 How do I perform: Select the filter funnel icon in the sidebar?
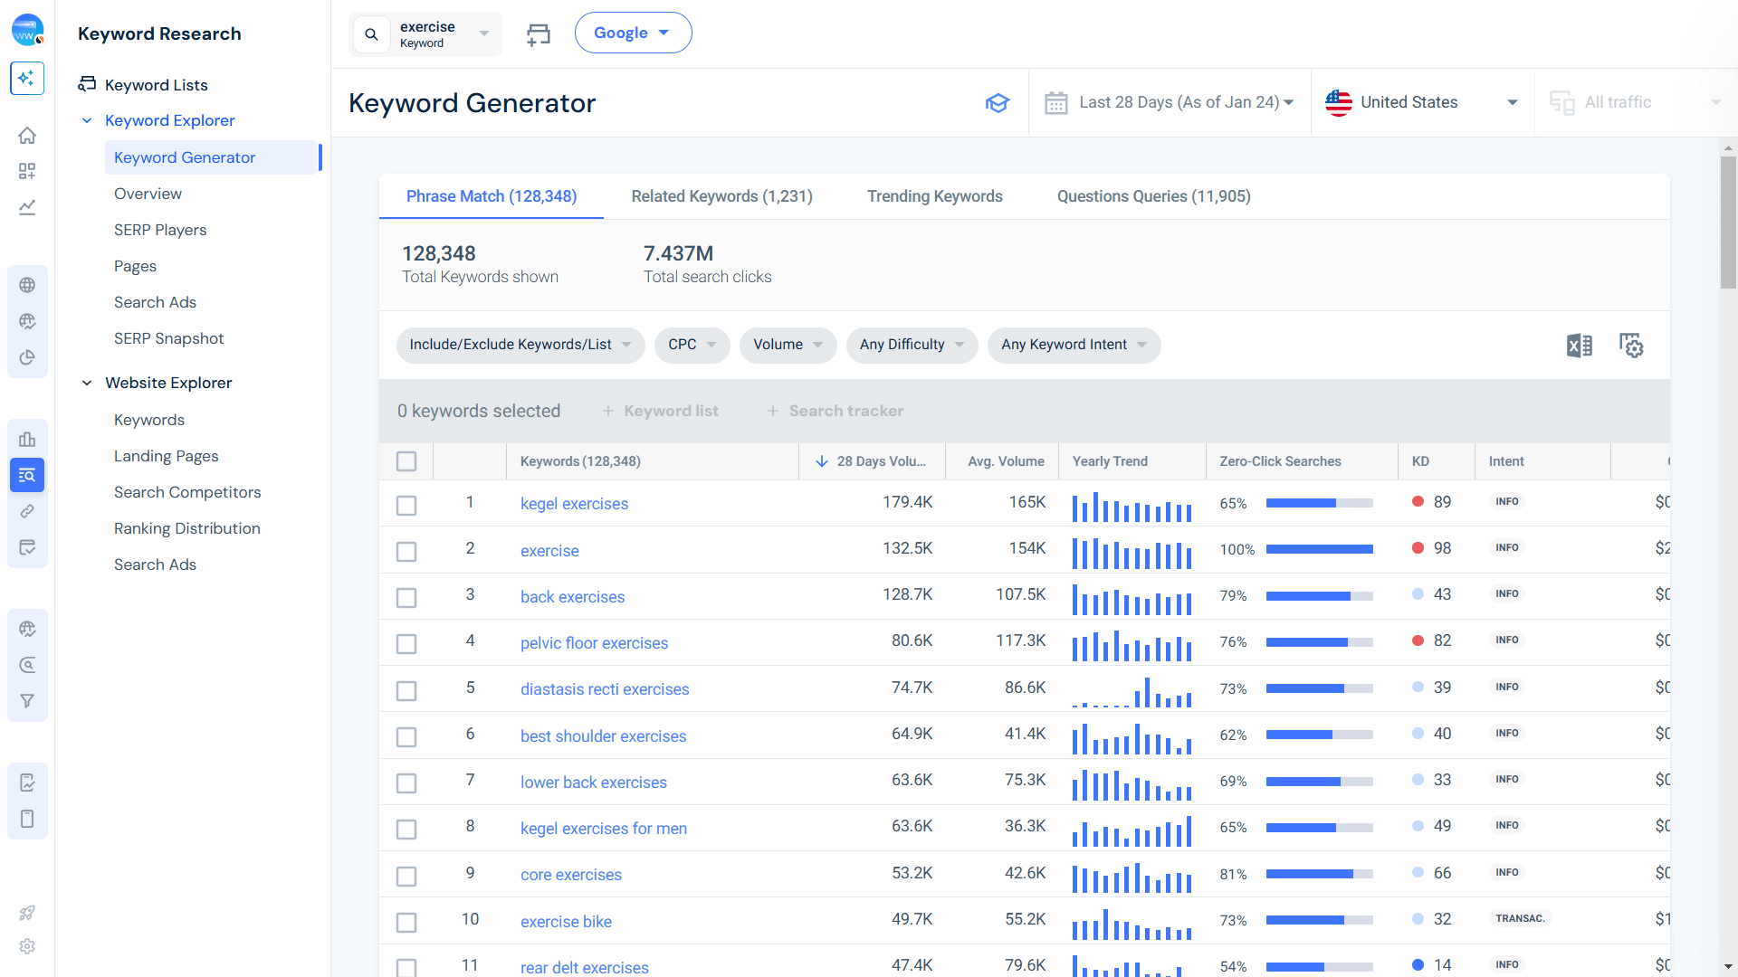pyautogui.click(x=27, y=700)
